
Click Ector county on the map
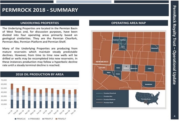coord(118,68)
